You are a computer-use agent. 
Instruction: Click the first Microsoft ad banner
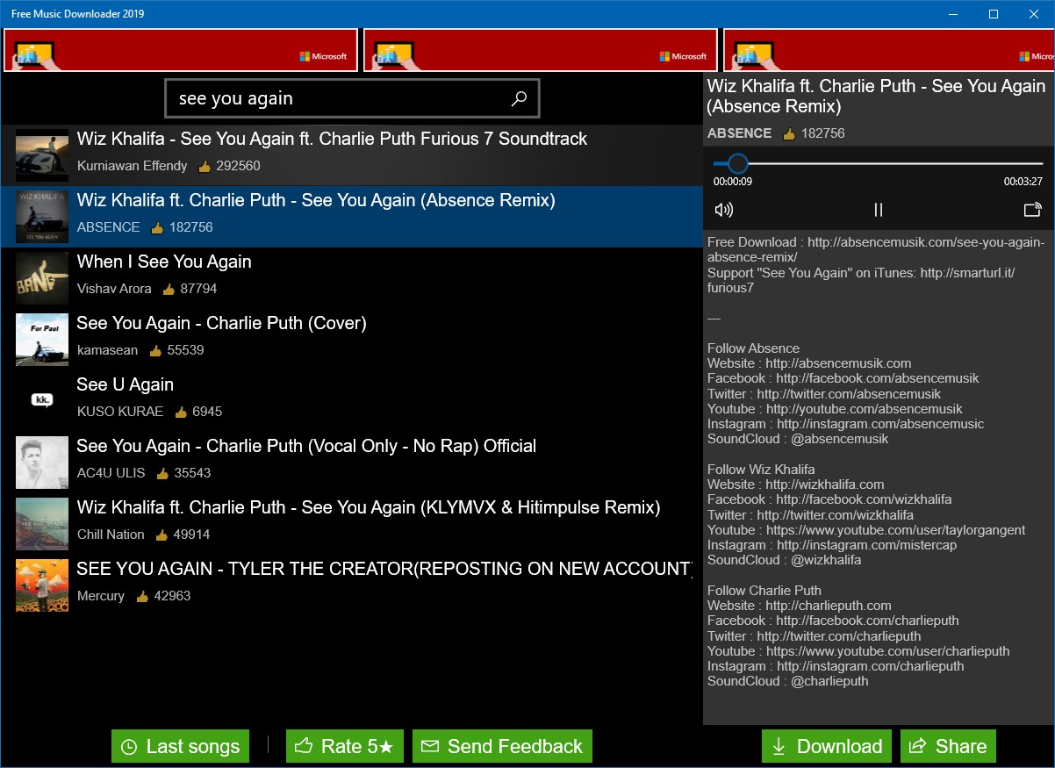[181, 50]
